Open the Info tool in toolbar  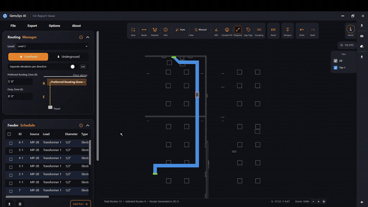166,31
